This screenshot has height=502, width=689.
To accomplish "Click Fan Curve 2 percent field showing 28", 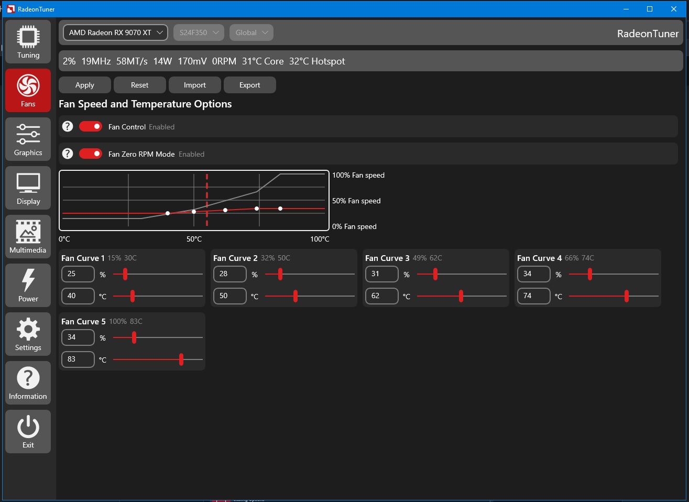I will (230, 274).
